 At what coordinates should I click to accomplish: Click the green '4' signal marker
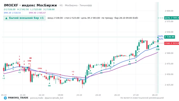click(136, 63)
